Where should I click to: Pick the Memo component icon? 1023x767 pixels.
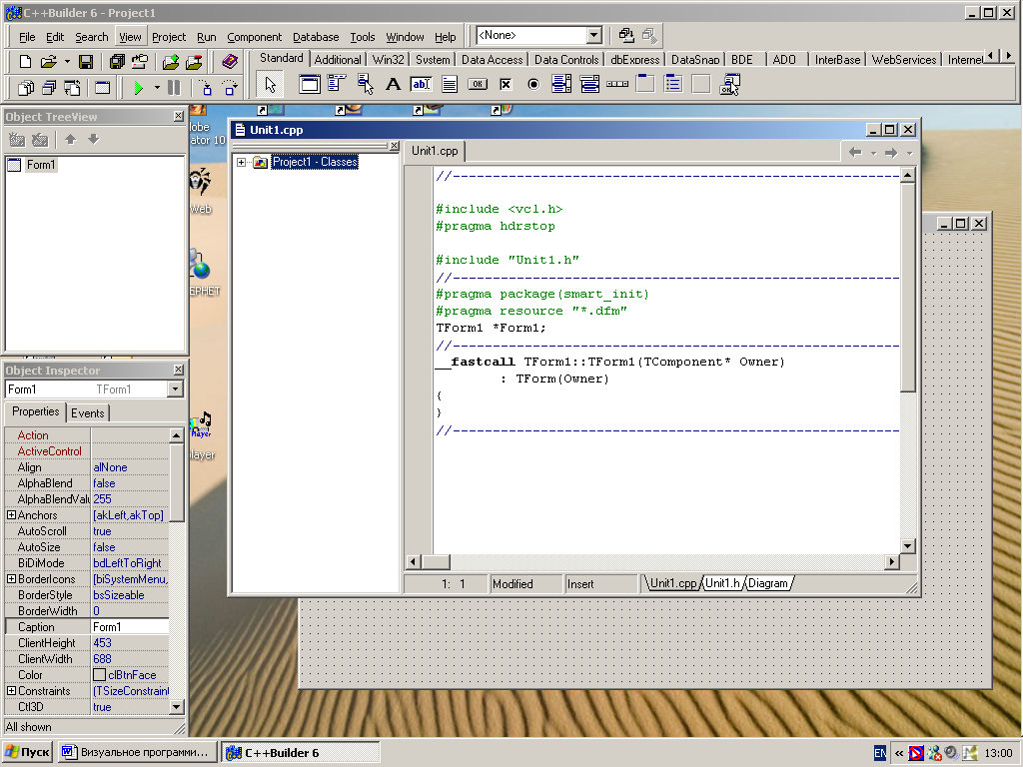(x=450, y=84)
